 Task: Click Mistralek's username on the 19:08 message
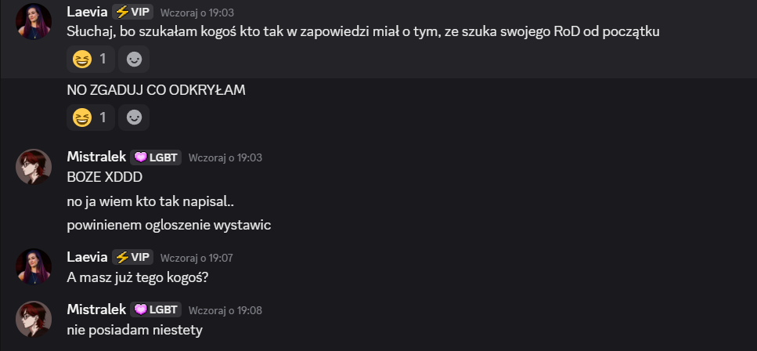point(96,309)
